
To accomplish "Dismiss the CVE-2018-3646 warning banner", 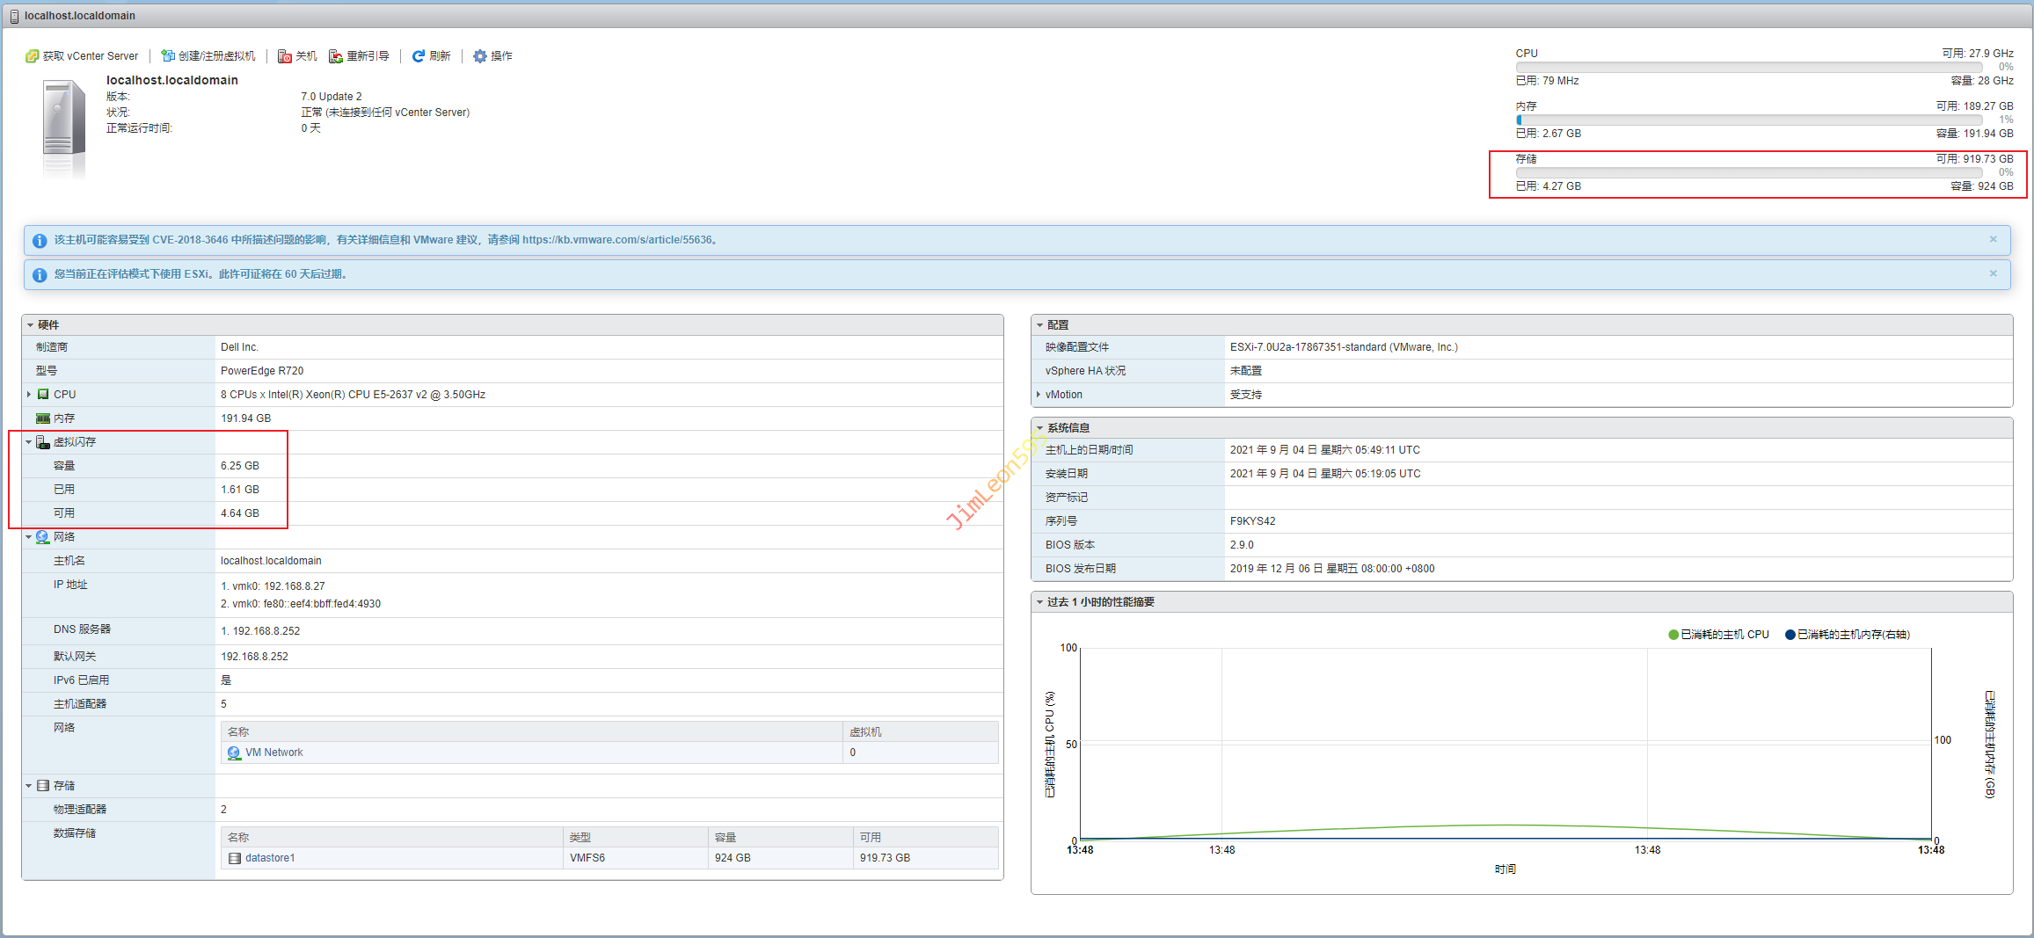I will (x=1993, y=239).
